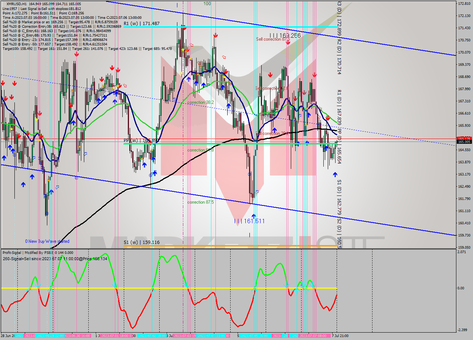Click the red down arrow at R1 weekly peak
473x340 pixels.
pos(184,27)
